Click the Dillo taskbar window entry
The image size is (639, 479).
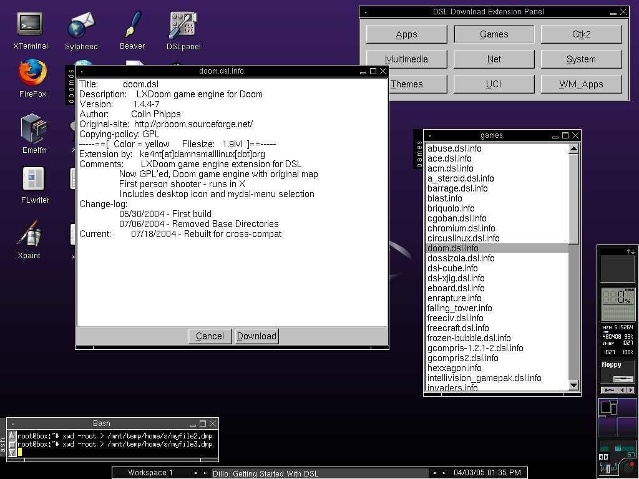tap(320, 473)
